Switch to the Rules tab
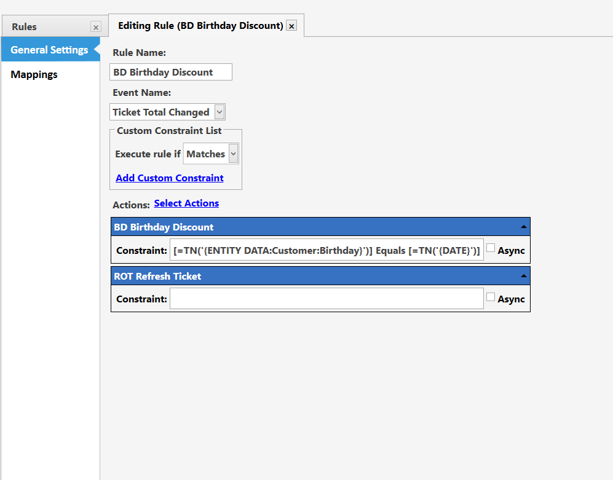Screen dimensions: 613x480 [x=24, y=27]
